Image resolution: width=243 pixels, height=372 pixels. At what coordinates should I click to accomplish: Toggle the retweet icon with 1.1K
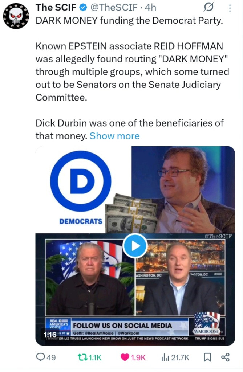click(82, 357)
